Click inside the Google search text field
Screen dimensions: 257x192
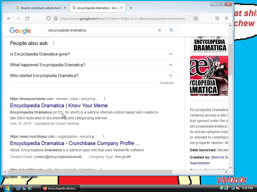(x=102, y=30)
